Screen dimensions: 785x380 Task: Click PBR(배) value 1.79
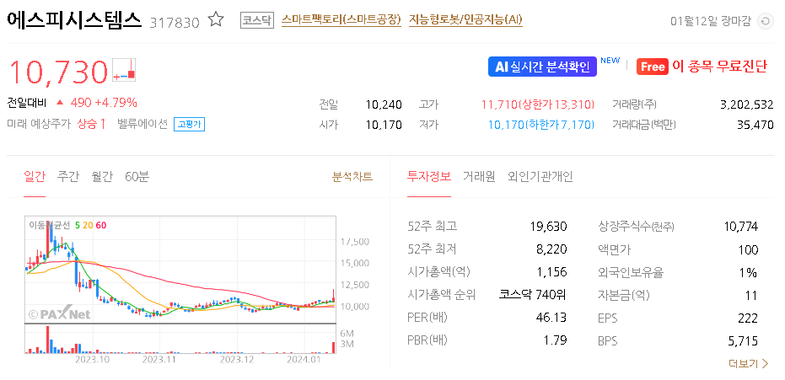[555, 340]
